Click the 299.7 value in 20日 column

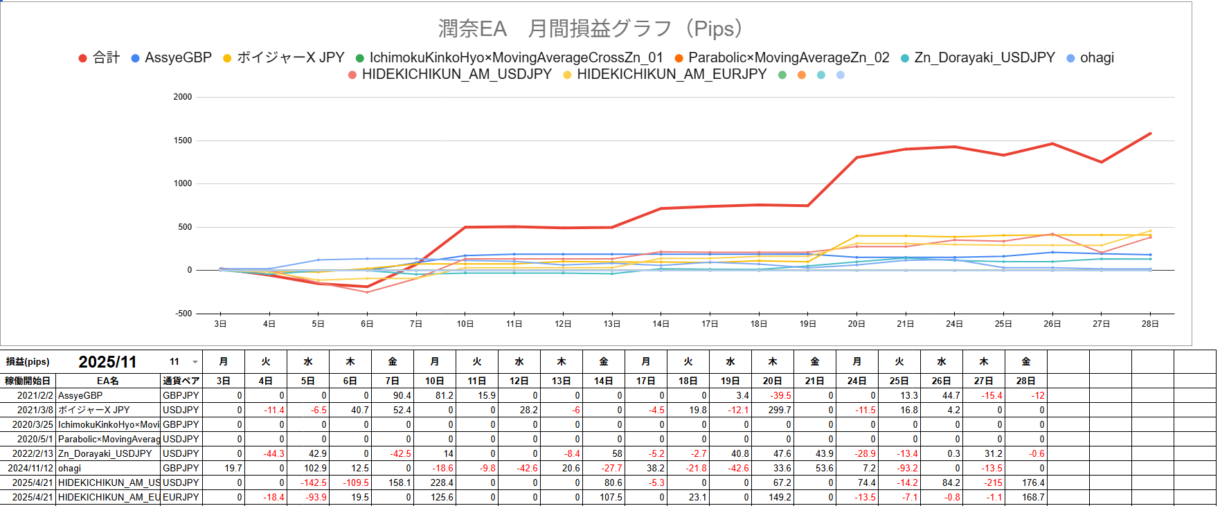click(779, 410)
